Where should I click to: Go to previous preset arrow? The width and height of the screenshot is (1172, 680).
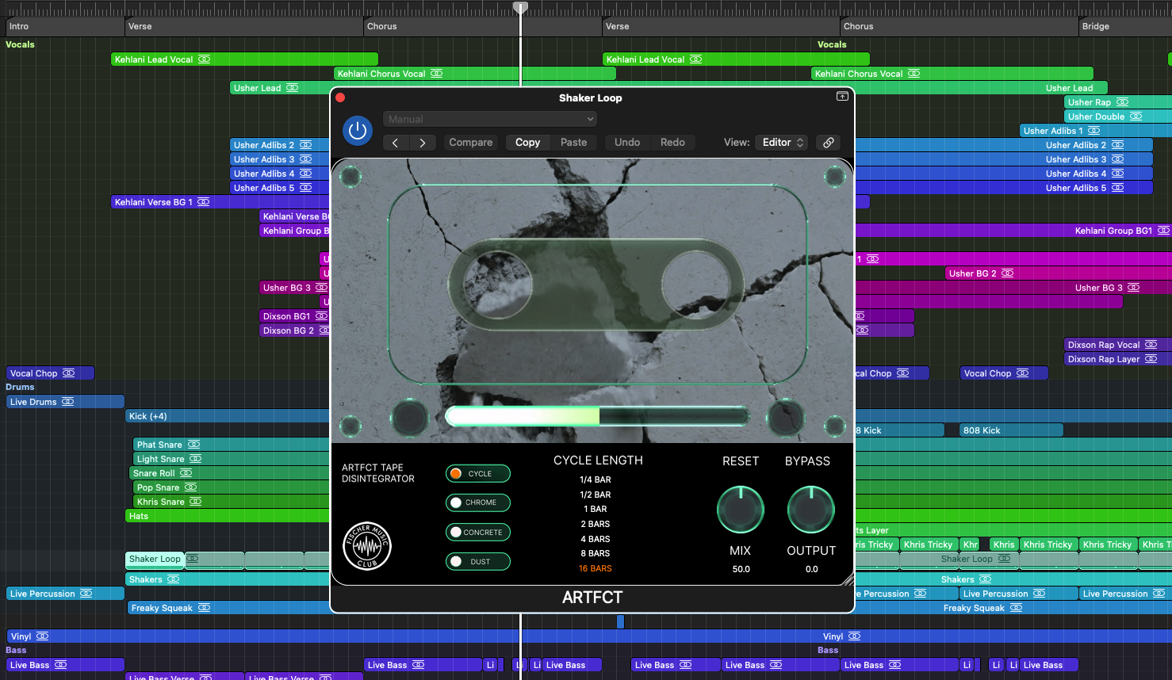pos(396,143)
